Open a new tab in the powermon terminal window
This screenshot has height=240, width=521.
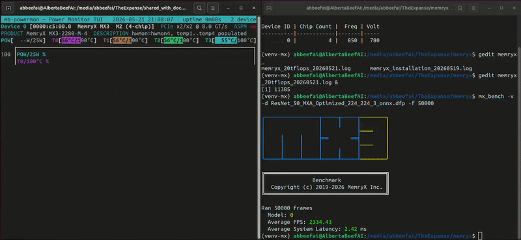click(8, 7)
